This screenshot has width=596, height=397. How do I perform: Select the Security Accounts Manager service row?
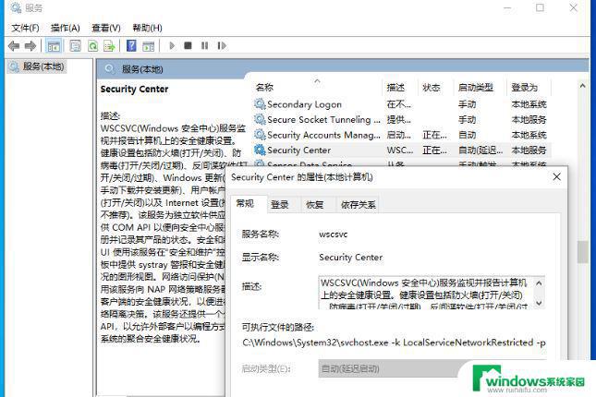coord(401,135)
